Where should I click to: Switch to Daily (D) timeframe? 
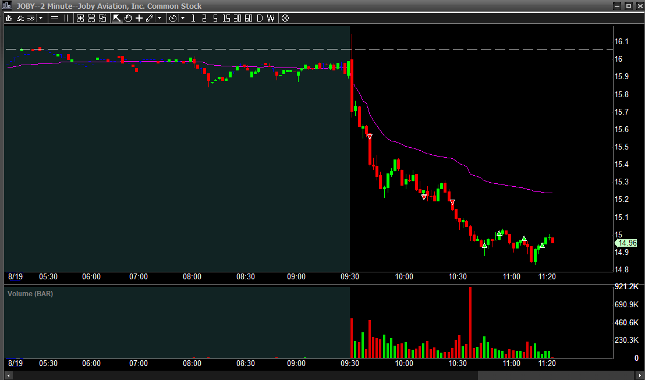260,18
